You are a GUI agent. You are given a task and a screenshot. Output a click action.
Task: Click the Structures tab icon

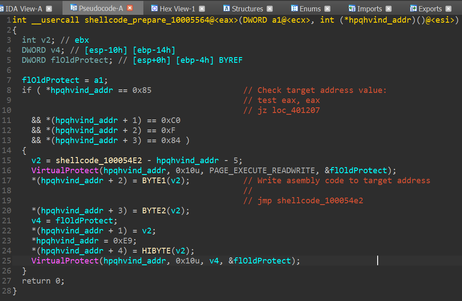[x=226, y=8]
